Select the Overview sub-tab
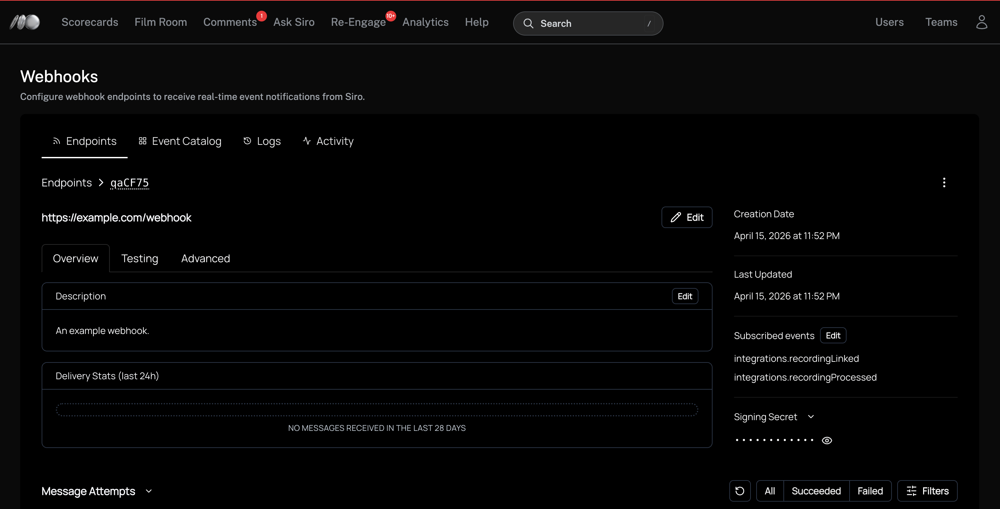 pyautogui.click(x=76, y=258)
